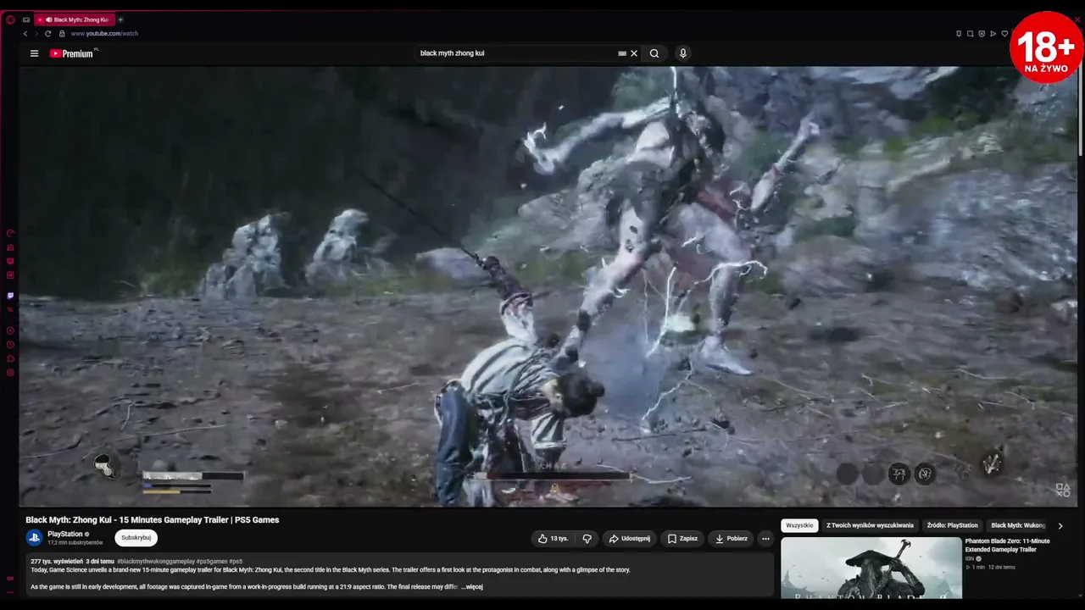Screen dimensions: 1085x610
Task: Show more filter chips with right chevron
Action: [x=1060, y=525]
